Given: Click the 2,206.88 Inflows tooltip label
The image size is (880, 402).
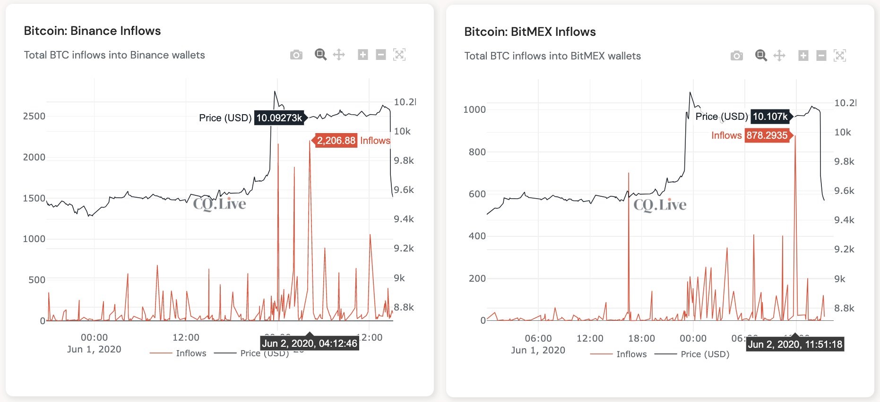Looking at the screenshot, I should (351, 141).
